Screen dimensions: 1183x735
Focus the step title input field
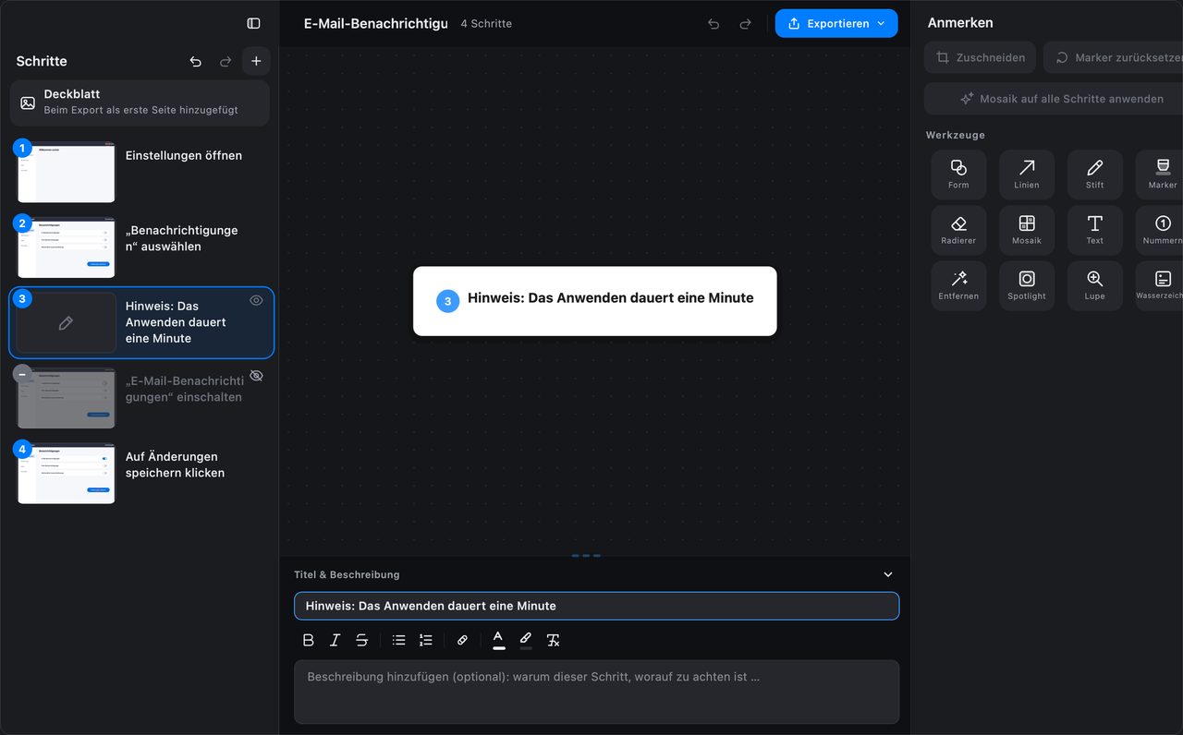click(x=596, y=606)
